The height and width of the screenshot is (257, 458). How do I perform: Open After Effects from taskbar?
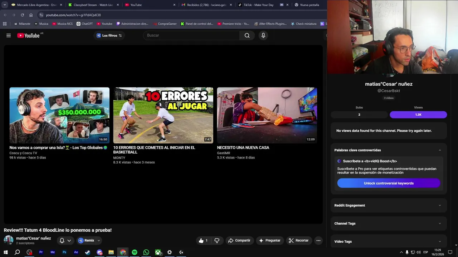[x=76, y=252]
